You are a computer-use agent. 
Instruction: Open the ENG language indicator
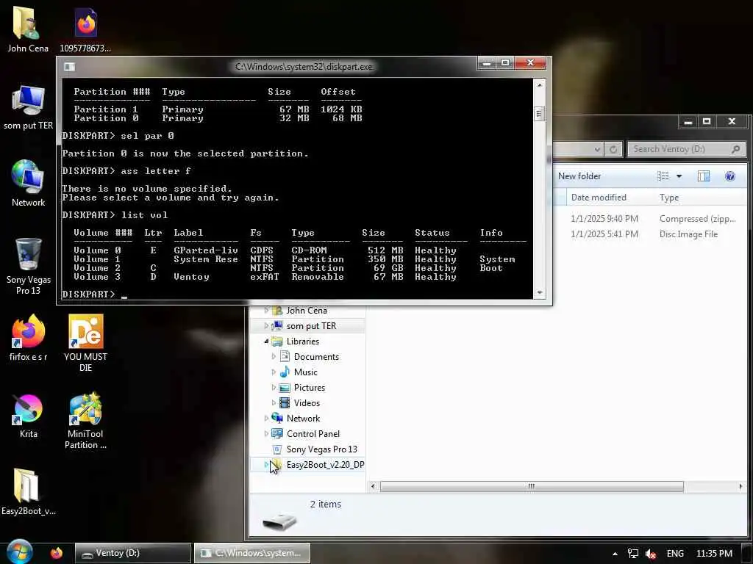[675, 554]
